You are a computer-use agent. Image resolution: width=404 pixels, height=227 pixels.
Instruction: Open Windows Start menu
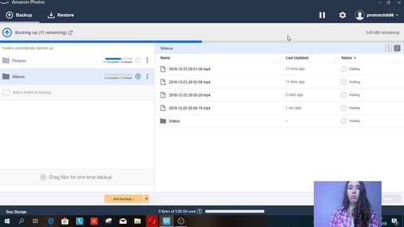(x=7, y=221)
